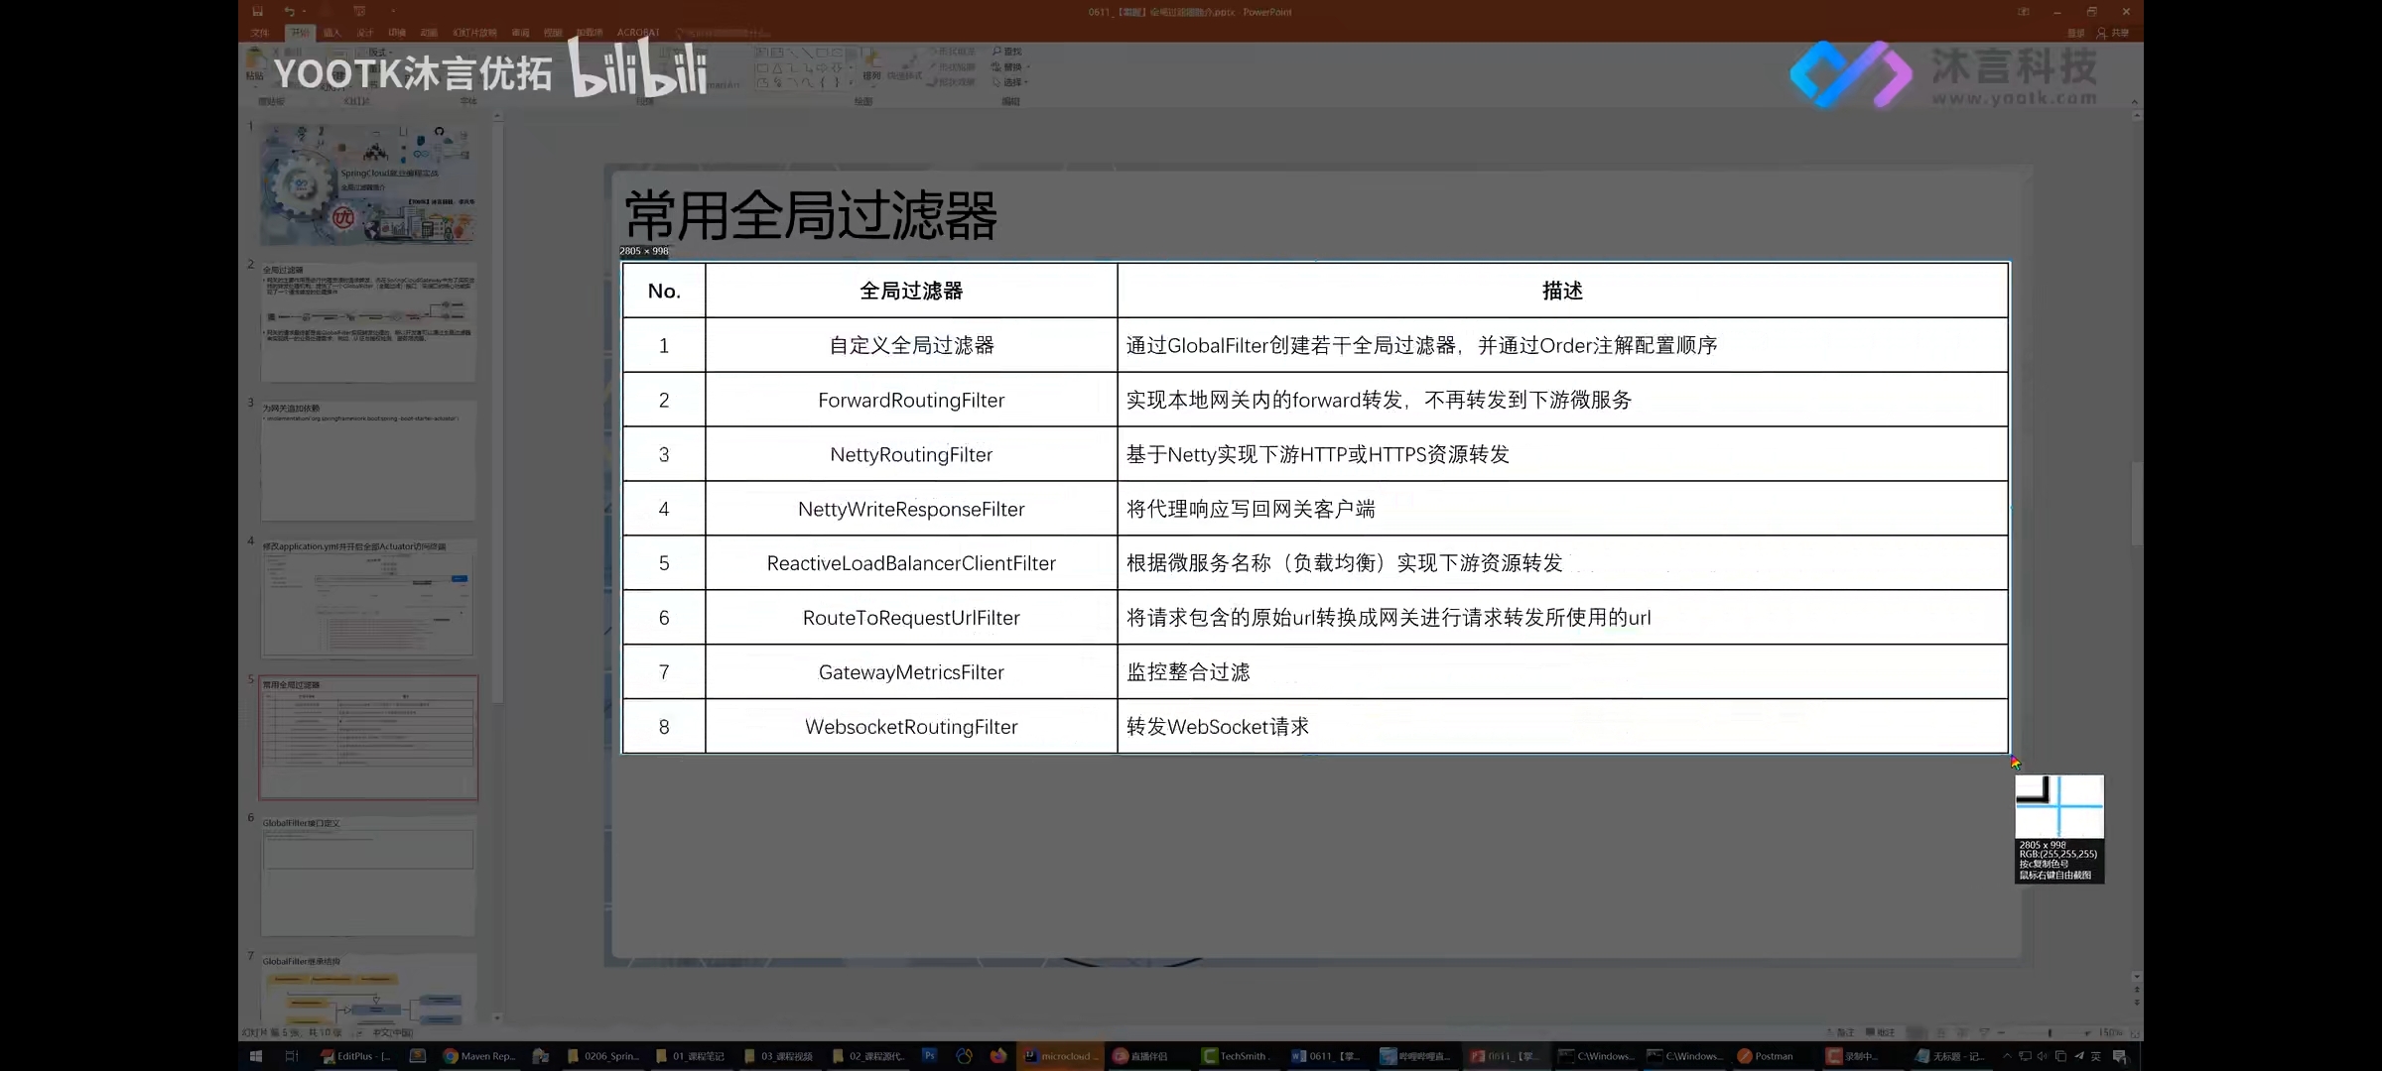
Task: Open the system tray volume icon
Action: tap(2042, 1056)
